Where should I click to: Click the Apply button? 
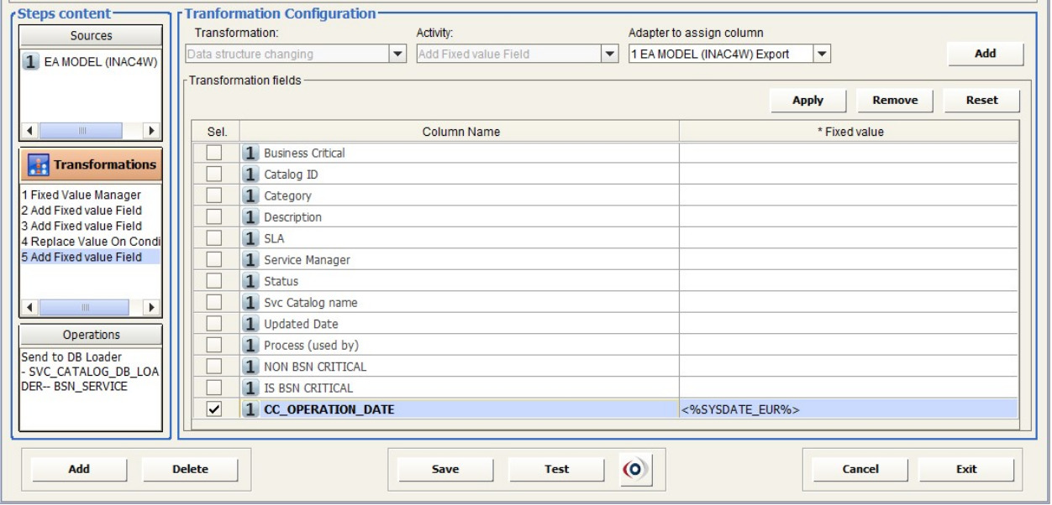808,100
